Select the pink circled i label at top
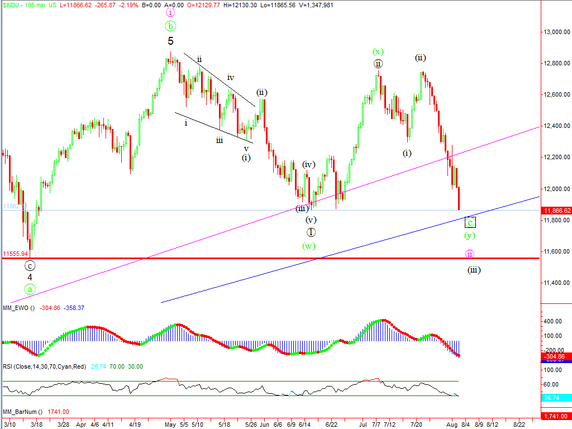Screen dimensions: 572x429 pos(170,12)
